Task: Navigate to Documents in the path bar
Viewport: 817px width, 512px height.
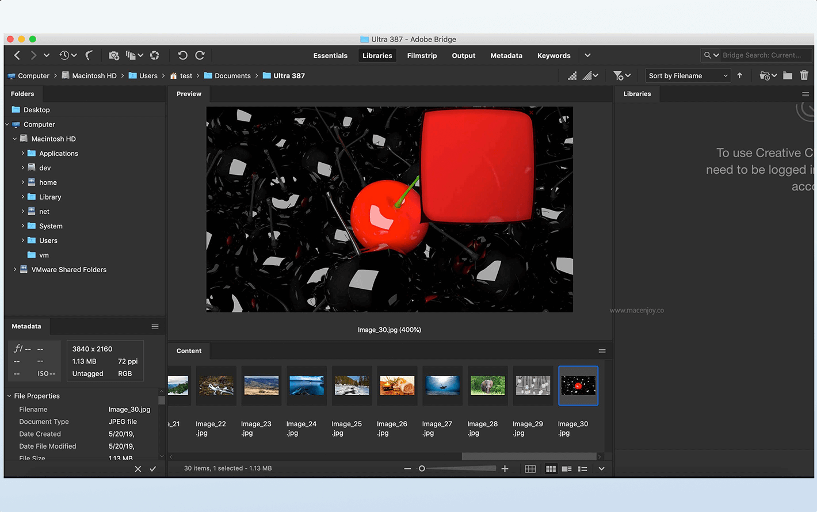Action: pyautogui.click(x=232, y=76)
